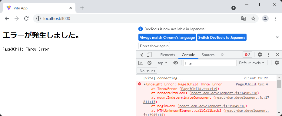Switch to the Console panel
This screenshot has height=116, width=282.
pyautogui.click(x=188, y=55)
